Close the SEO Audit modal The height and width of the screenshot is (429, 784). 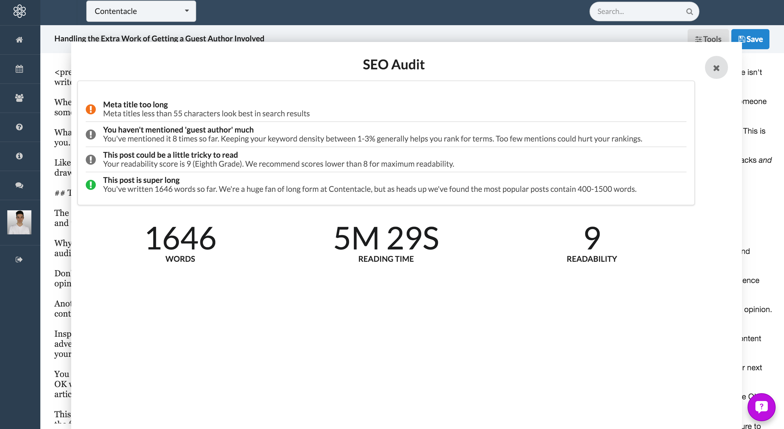pyautogui.click(x=716, y=67)
